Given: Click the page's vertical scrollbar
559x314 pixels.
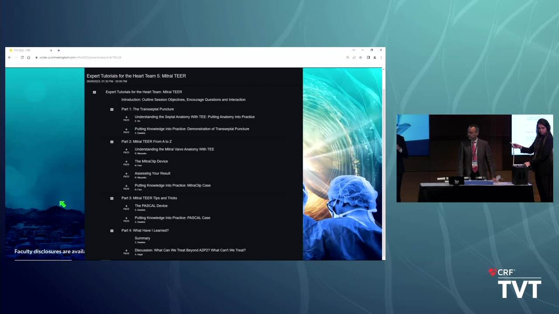Looking at the screenshot, I should pyautogui.click(x=384, y=164).
